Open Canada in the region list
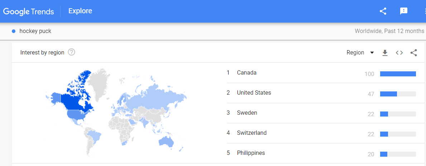The image size is (426, 166). [x=246, y=73]
